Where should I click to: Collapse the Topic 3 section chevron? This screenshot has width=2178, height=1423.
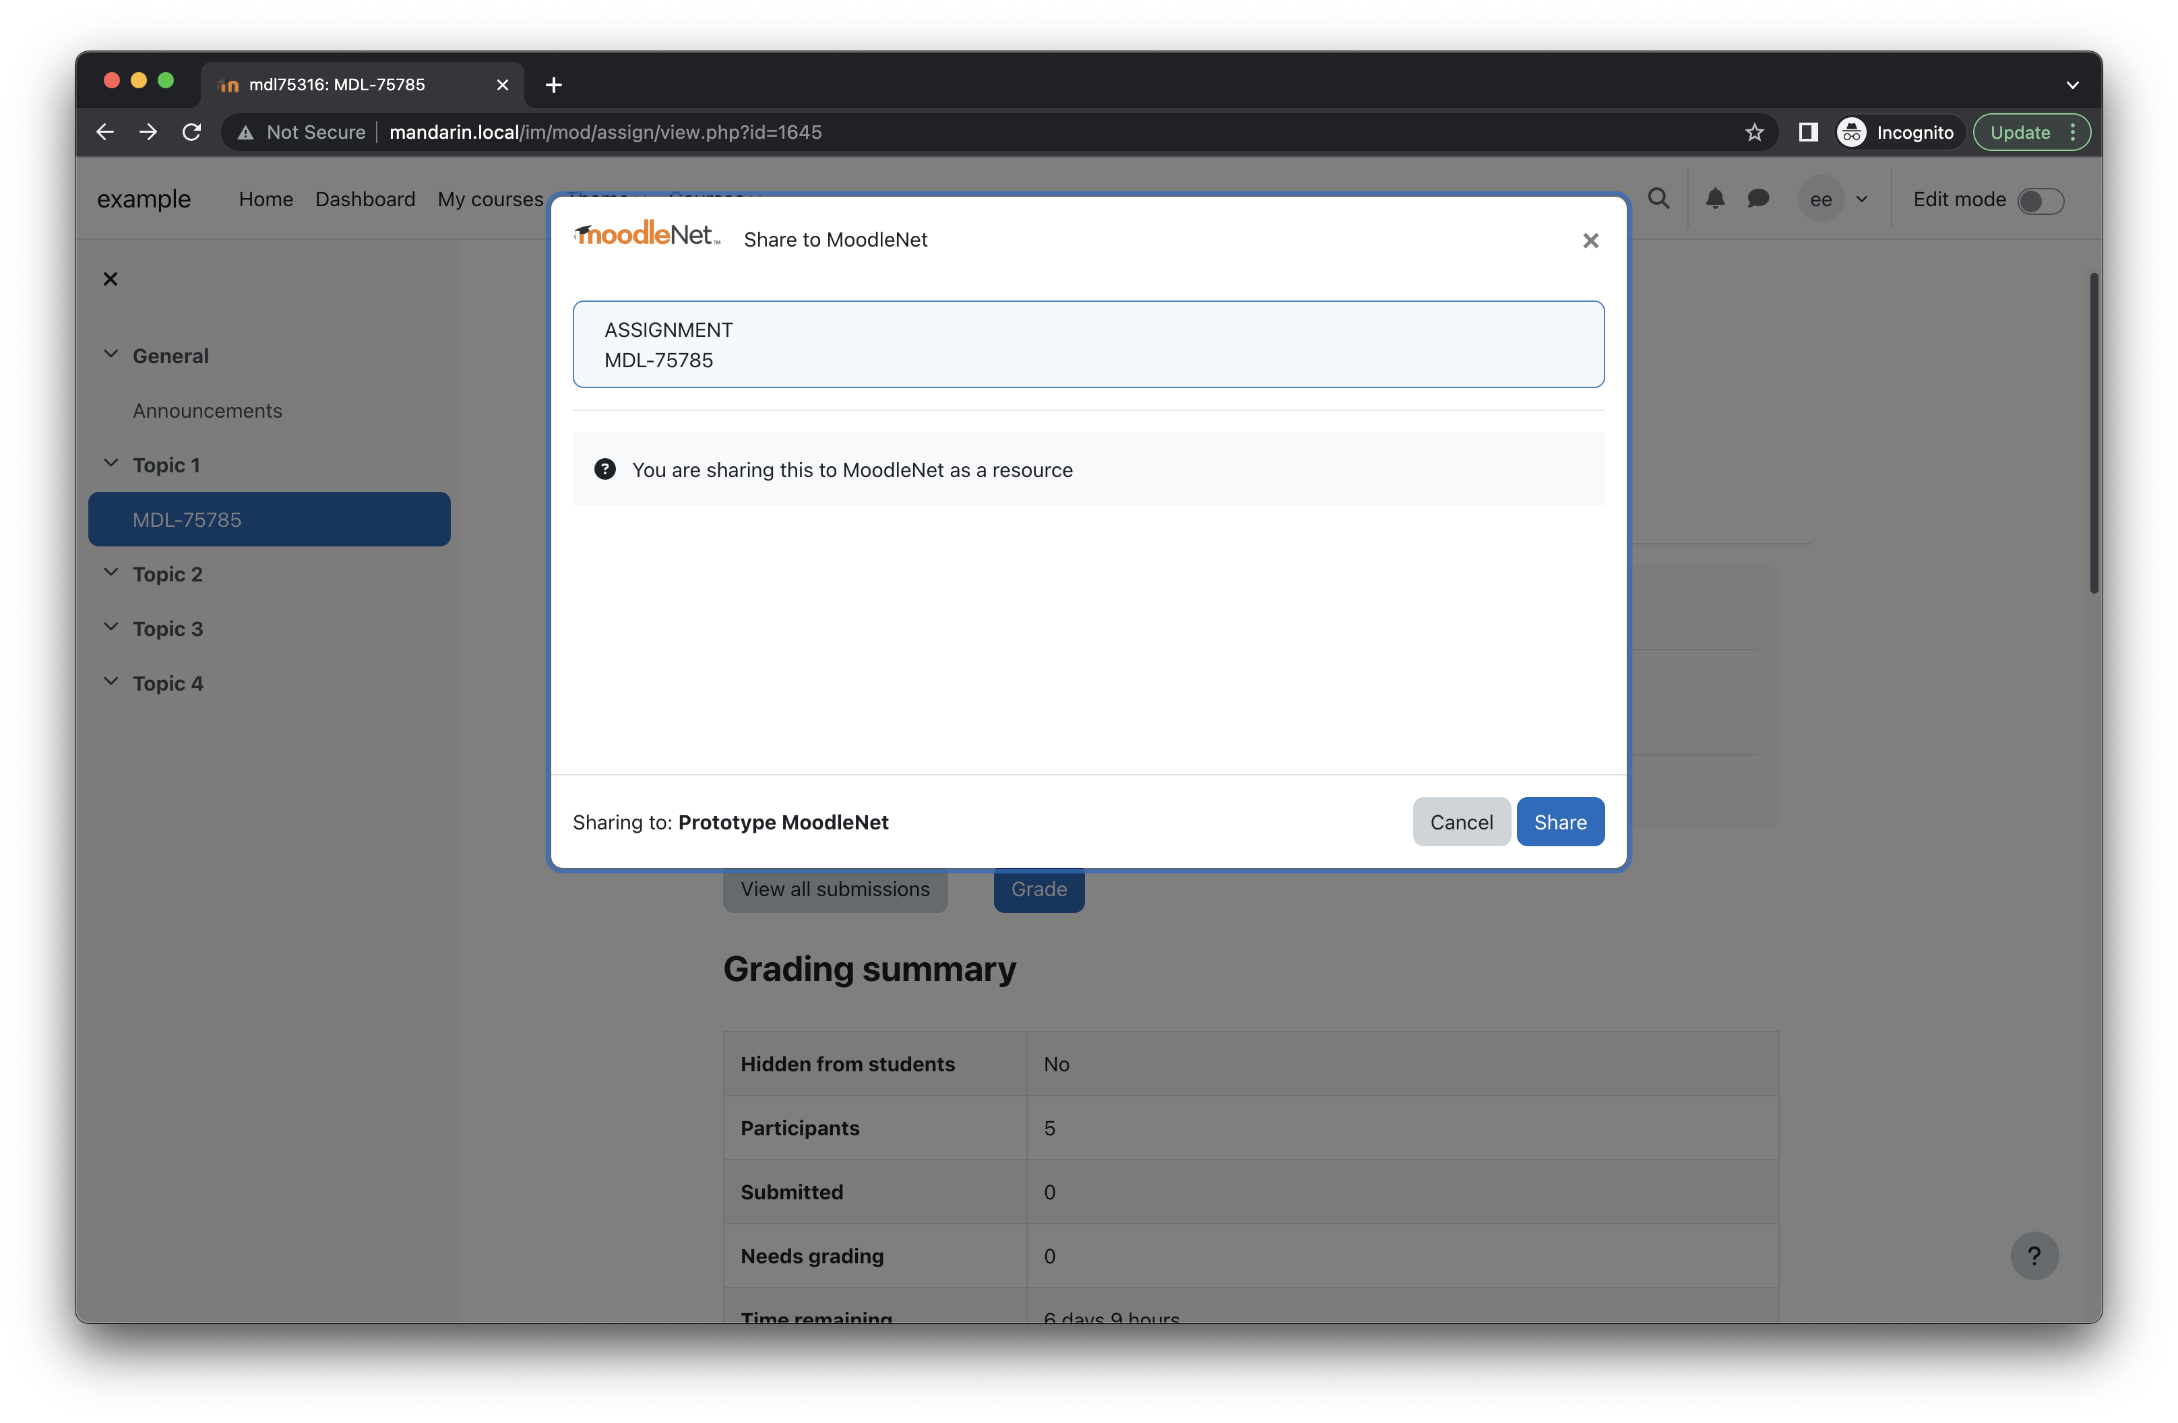111,627
